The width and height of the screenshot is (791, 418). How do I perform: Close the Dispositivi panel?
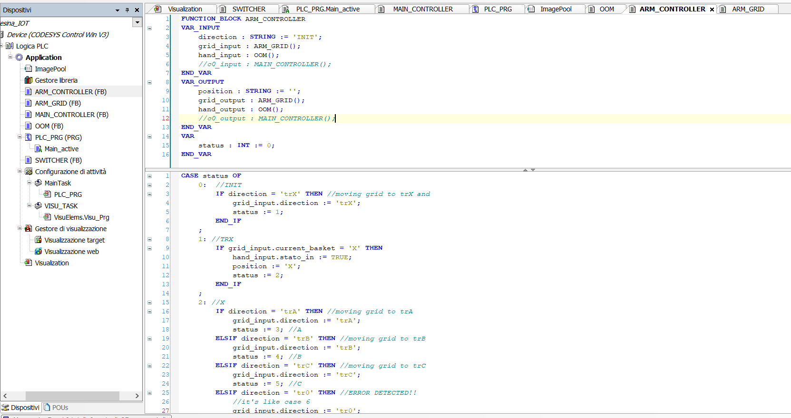coord(137,10)
